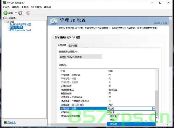The height and width of the screenshot is (128, 174).
Task: Collapse the 3D 设置 tree node
Action: [x=5, y=22]
